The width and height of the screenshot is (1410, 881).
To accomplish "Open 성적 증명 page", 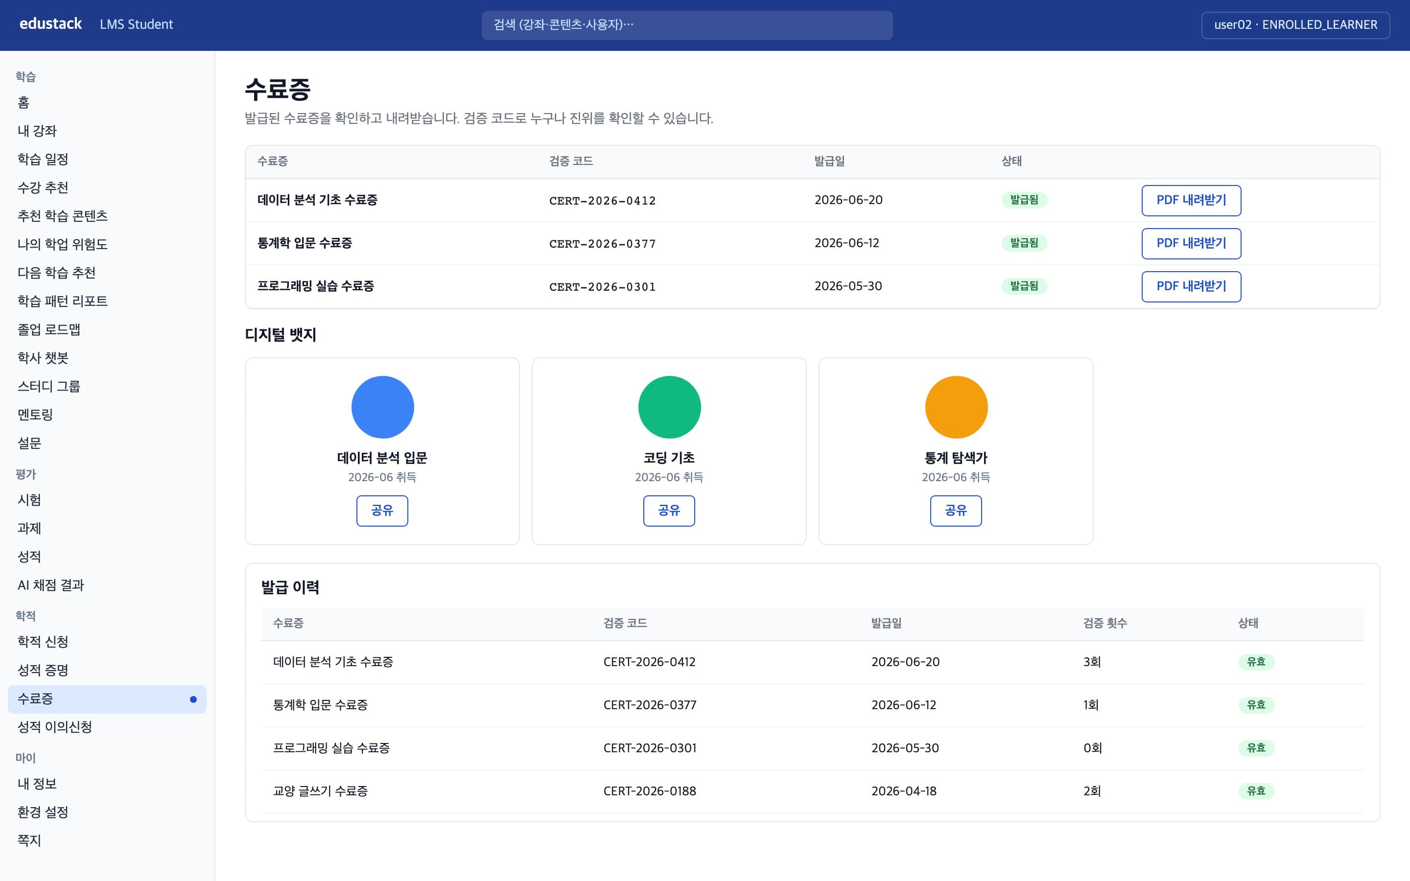I will pos(107,670).
